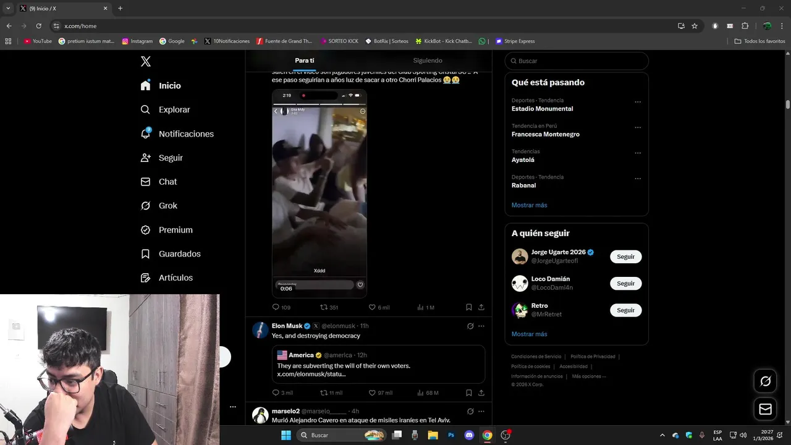Bookmark Elon Musk's post
Image resolution: width=791 pixels, height=445 pixels.
[x=469, y=392]
